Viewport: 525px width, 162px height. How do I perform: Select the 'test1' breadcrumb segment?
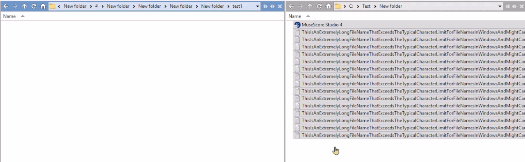(x=237, y=6)
